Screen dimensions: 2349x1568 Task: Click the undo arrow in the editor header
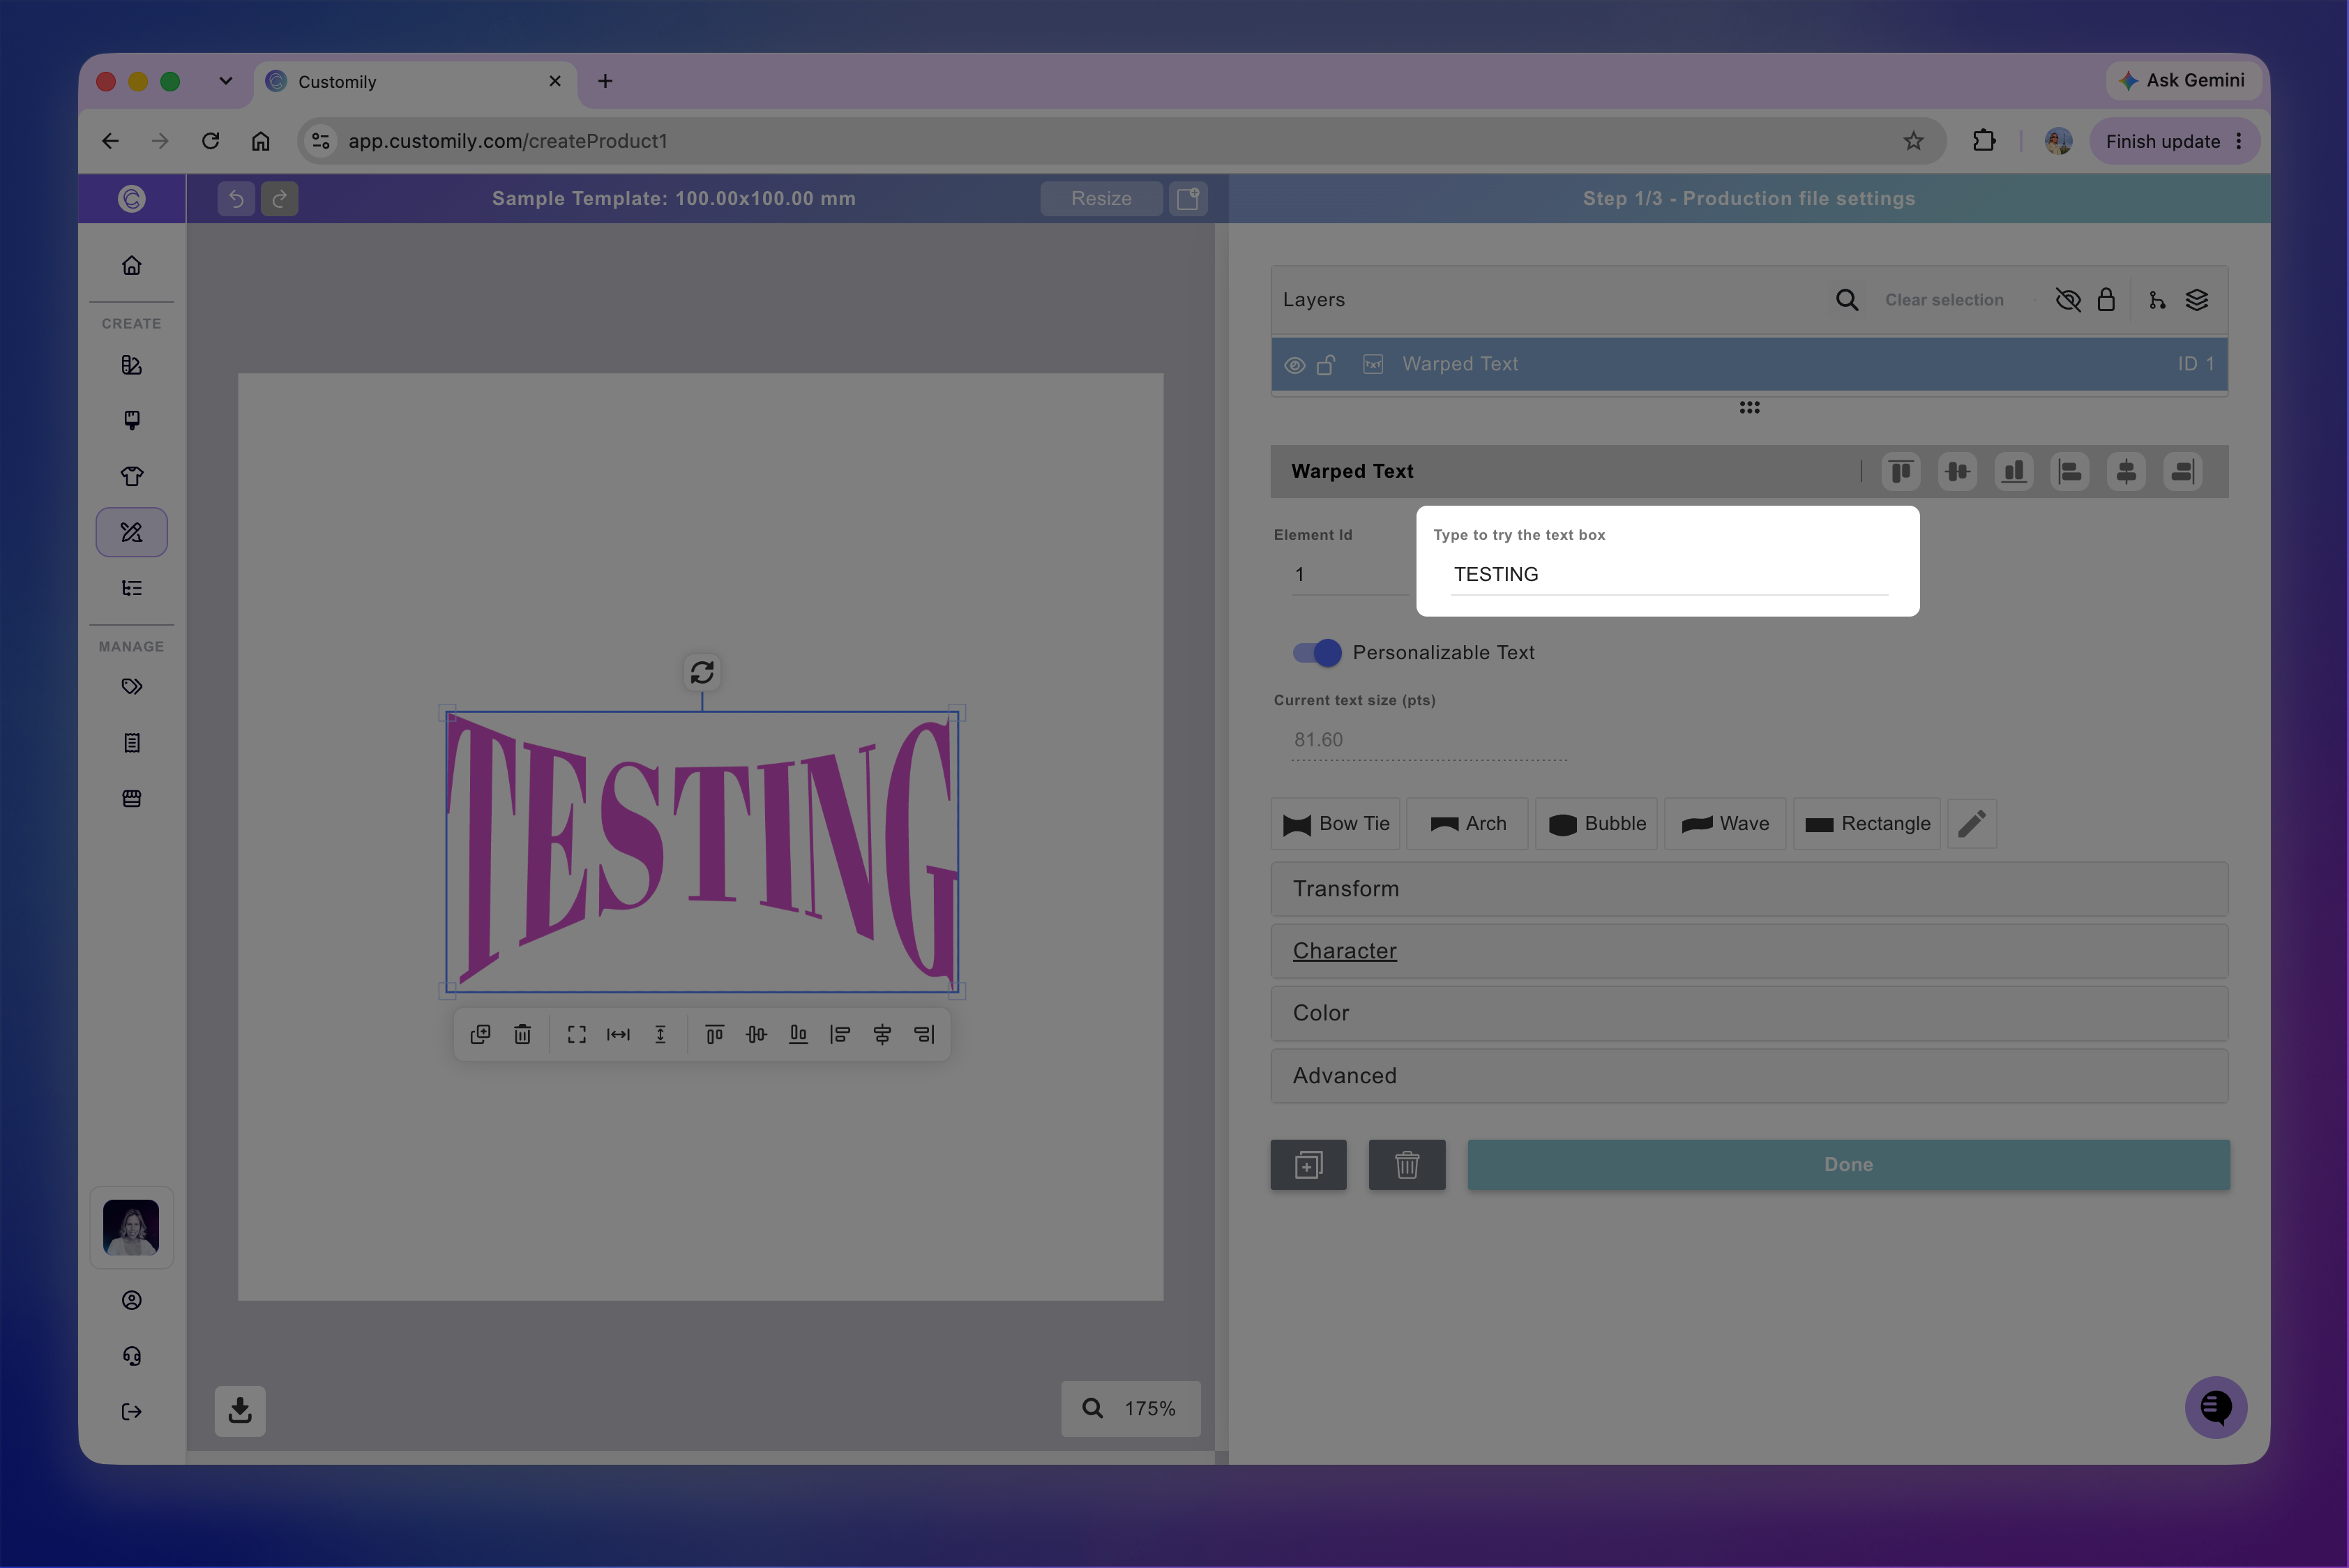(236, 198)
